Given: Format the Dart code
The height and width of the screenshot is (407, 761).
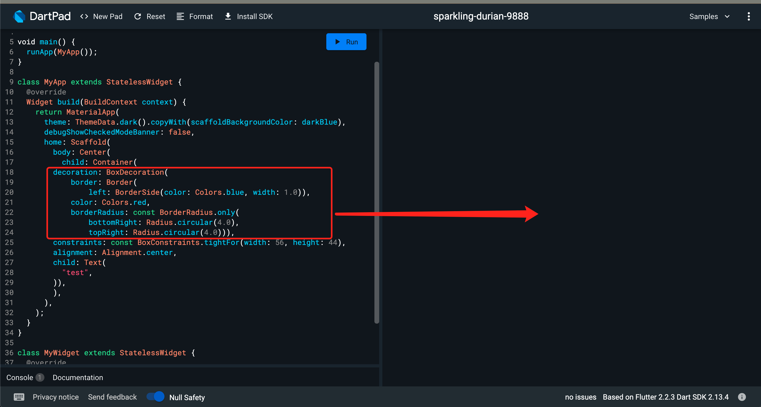Looking at the screenshot, I should click(x=195, y=17).
